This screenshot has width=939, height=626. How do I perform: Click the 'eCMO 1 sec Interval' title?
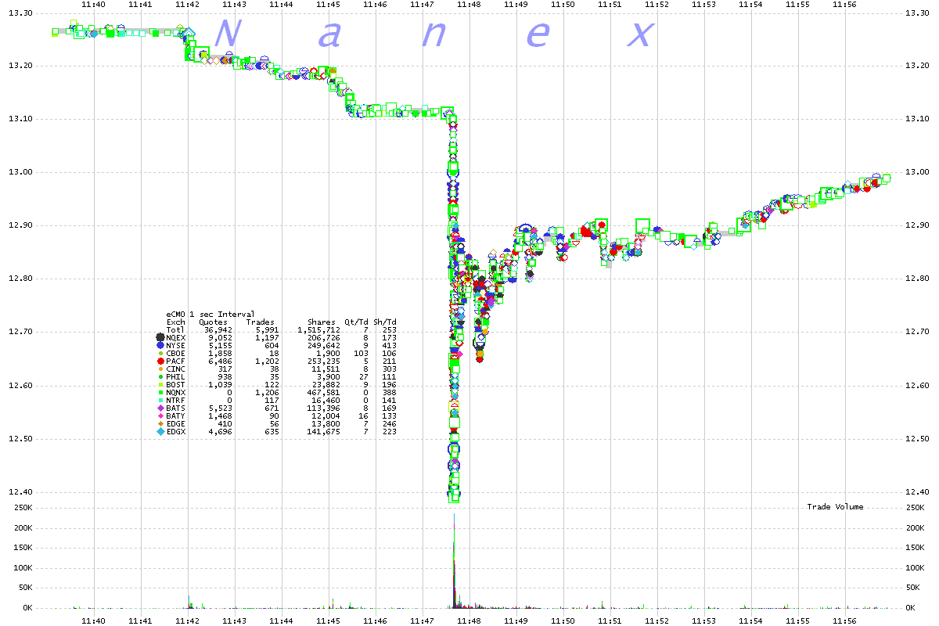pyautogui.click(x=210, y=315)
